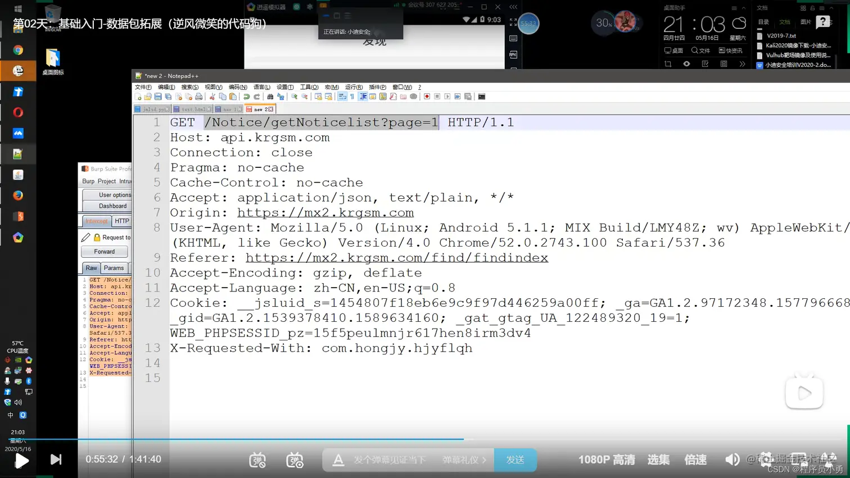
Task: Open the black console window toolbar icon
Action: pos(481,97)
